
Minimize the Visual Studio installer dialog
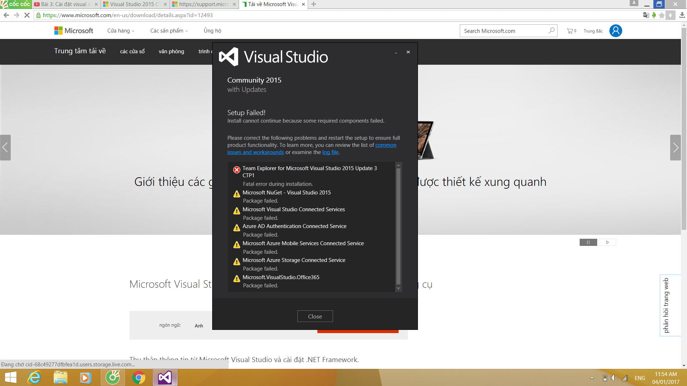click(396, 52)
